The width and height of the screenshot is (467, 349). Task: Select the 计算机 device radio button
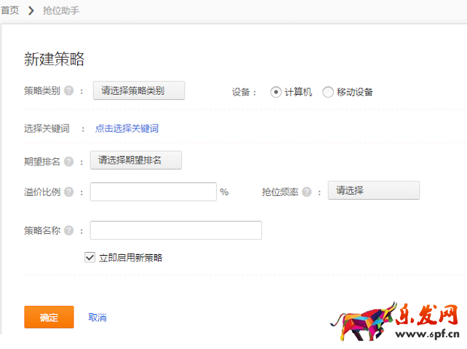click(276, 92)
